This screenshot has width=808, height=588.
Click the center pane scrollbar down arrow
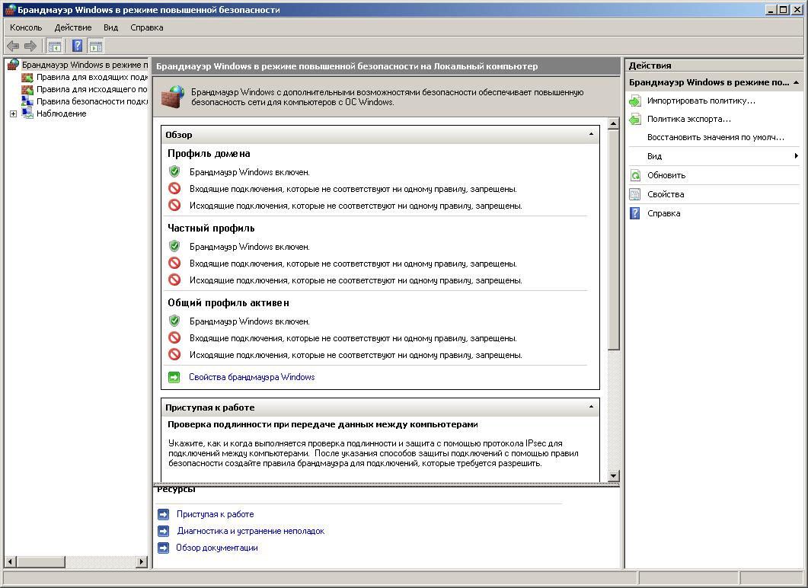click(613, 476)
